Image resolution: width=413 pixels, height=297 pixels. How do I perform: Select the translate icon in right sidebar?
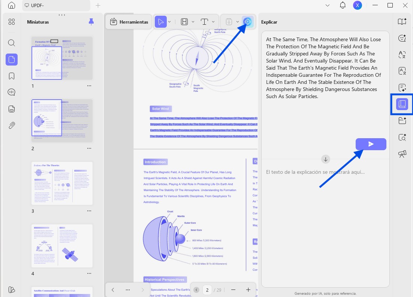coord(402,55)
